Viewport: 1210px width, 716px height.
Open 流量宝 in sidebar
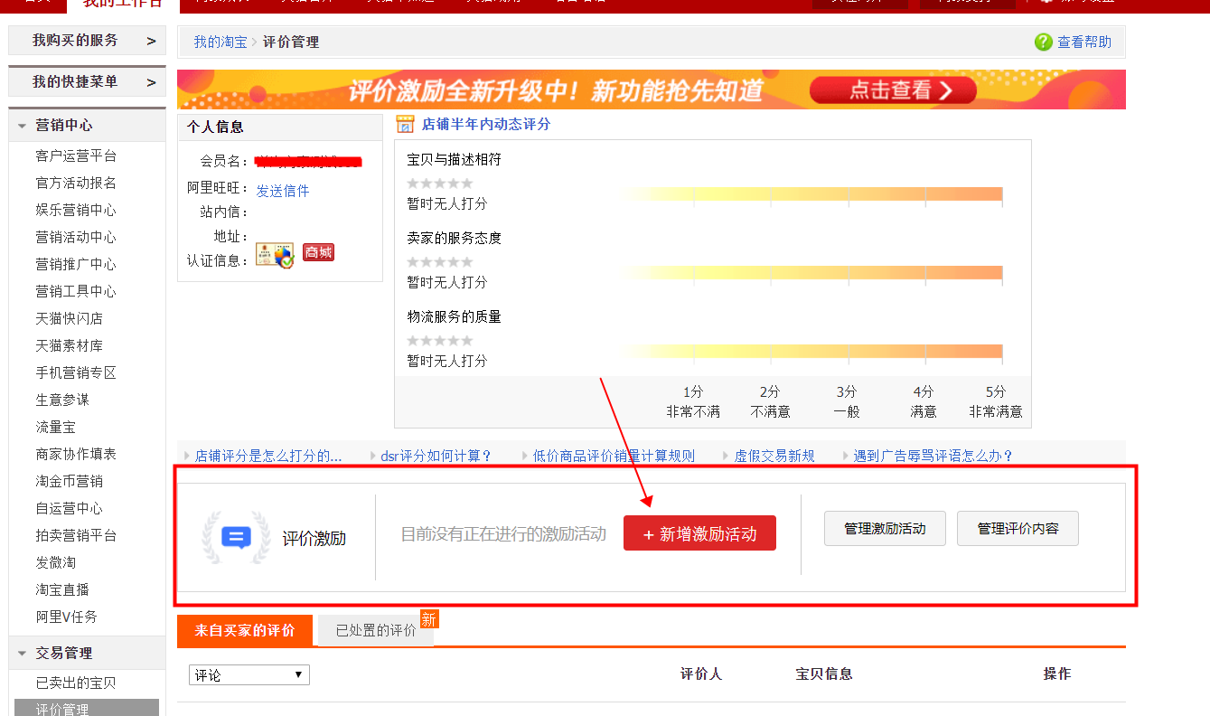[x=56, y=427]
